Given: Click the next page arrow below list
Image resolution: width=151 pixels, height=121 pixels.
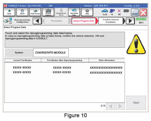Looking at the screenshot, I should 120,106.
